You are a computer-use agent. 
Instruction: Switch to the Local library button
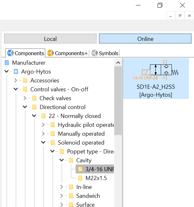[x=50, y=39]
